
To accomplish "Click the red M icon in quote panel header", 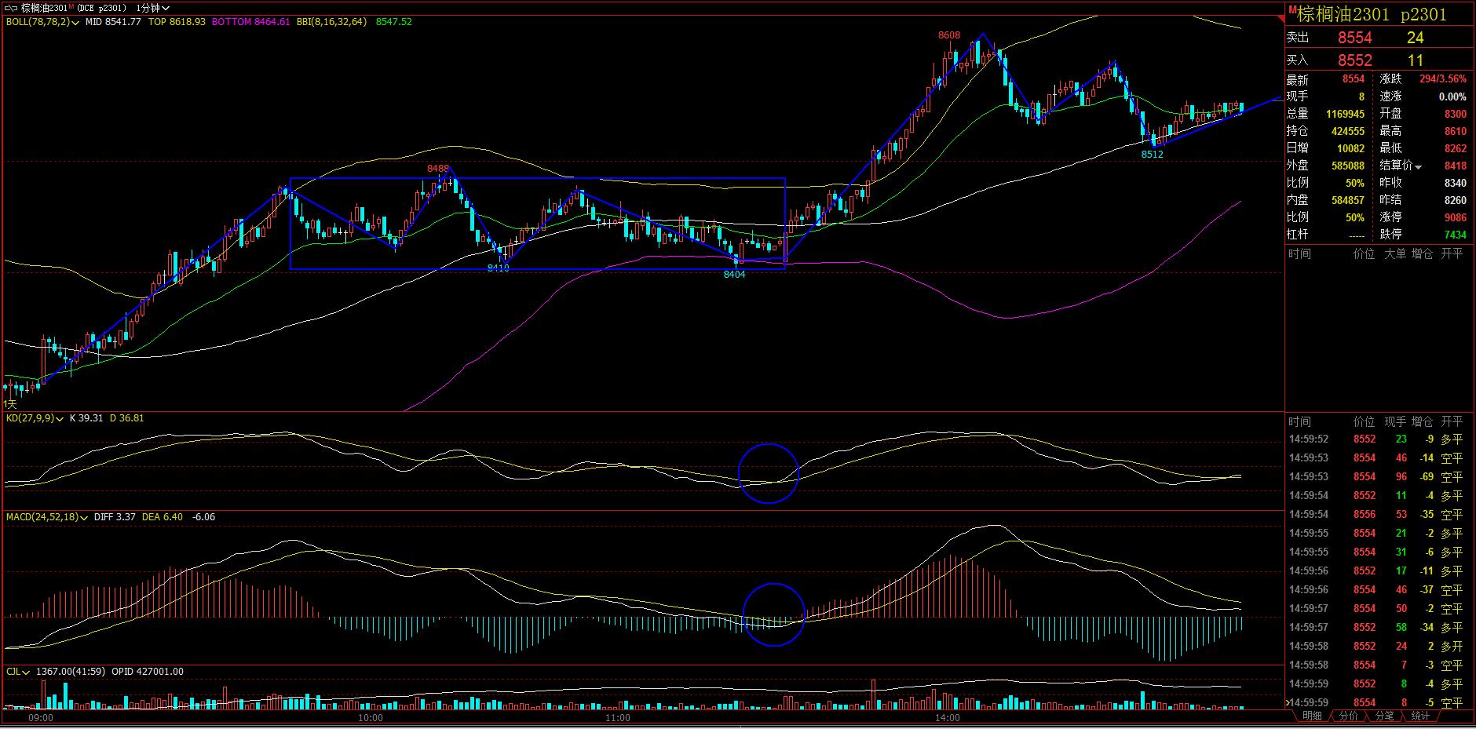I will (x=1291, y=9).
